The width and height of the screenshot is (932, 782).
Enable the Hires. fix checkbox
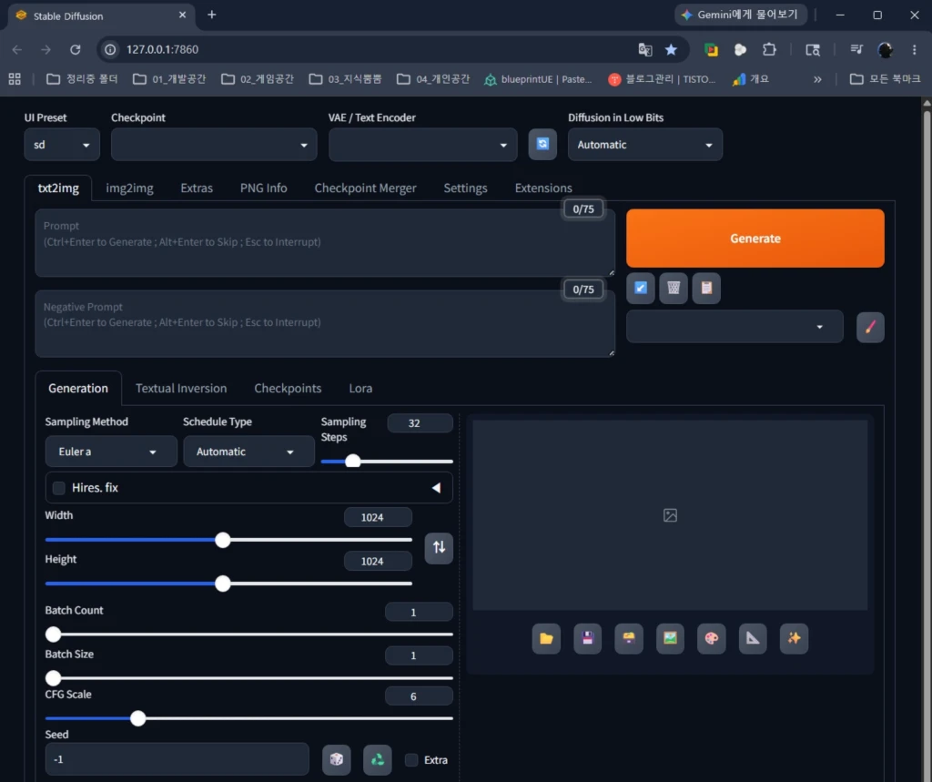59,488
